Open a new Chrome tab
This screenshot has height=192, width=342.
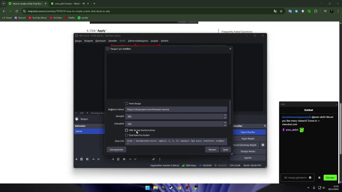coord(94,4)
